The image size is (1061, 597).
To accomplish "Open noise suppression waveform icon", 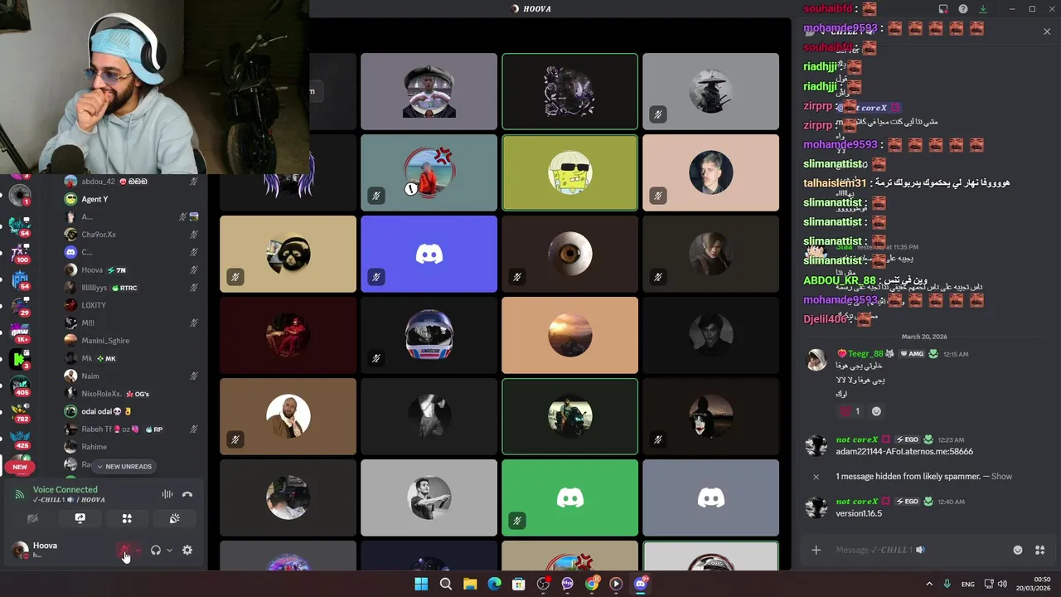I will pos(167,494).
